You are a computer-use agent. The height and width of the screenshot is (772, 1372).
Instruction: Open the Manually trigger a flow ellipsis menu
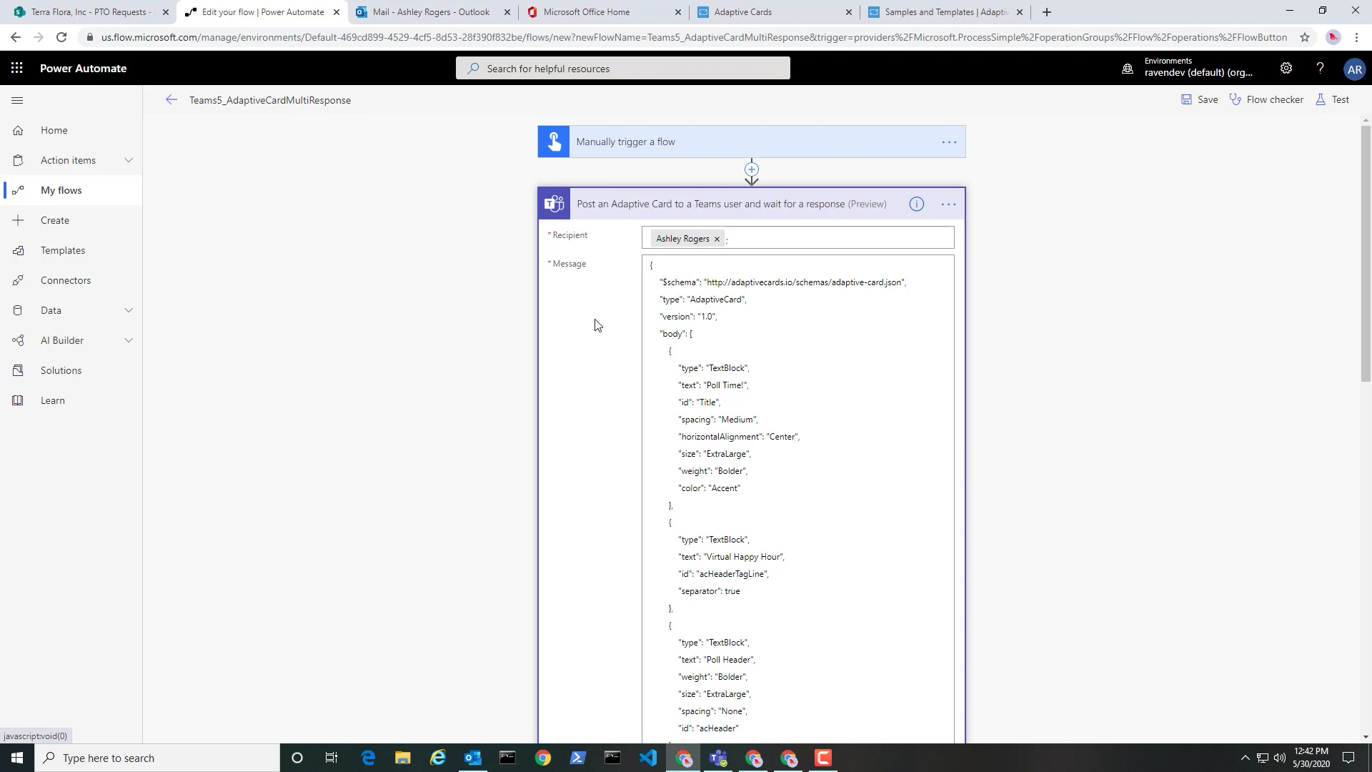[x=949, y=142]
